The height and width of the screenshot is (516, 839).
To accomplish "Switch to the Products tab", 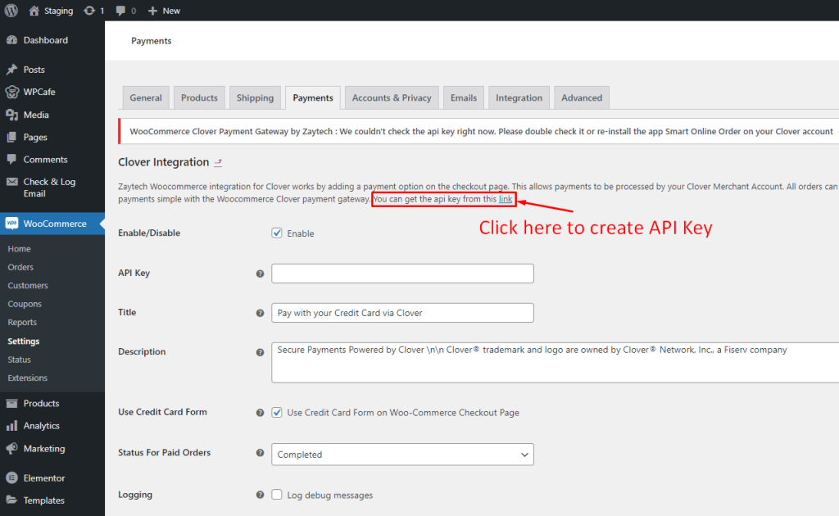I will [199, 97].
